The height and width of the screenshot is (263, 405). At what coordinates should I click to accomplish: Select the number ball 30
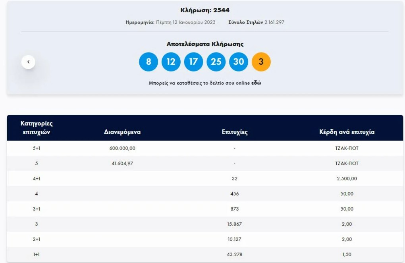pos(239,62)
